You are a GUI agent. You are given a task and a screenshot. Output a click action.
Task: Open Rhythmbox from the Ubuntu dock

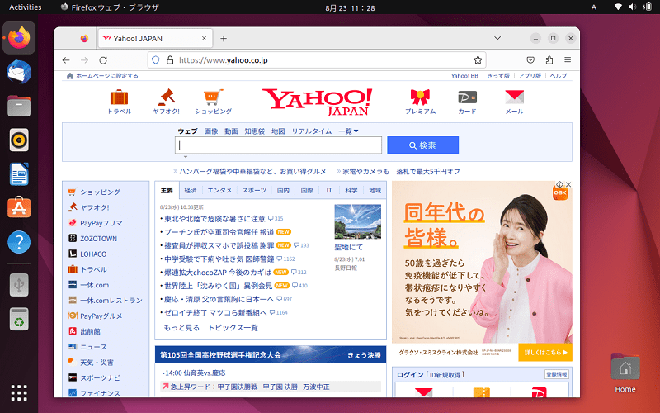tap(19, 140)
